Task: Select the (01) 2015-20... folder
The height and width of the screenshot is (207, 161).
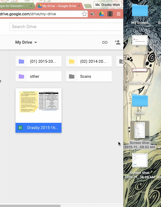Action: pos(39,61)
